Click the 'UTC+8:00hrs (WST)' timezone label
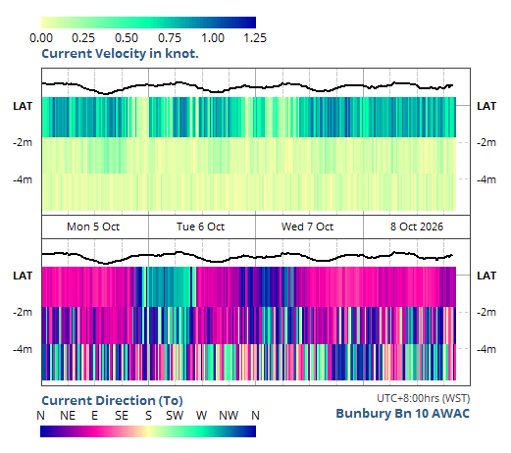 [x=424, y=398]
